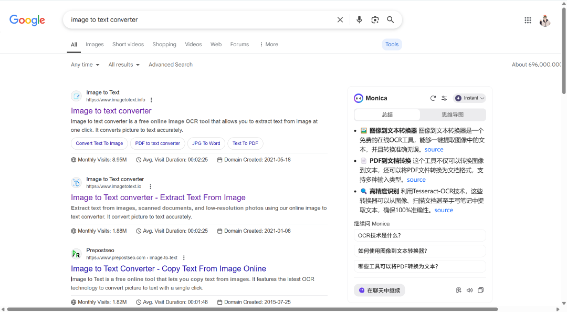Click the Text To PDF sitelink
Image resolution: width=567 pixels, height=312 pixels.
[245, 143]
